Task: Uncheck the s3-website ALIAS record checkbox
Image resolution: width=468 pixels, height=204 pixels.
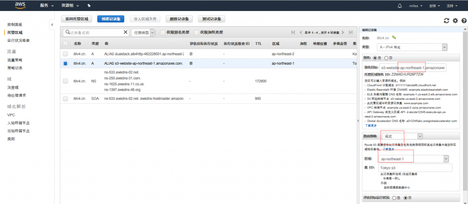Action: coord(65,63)
